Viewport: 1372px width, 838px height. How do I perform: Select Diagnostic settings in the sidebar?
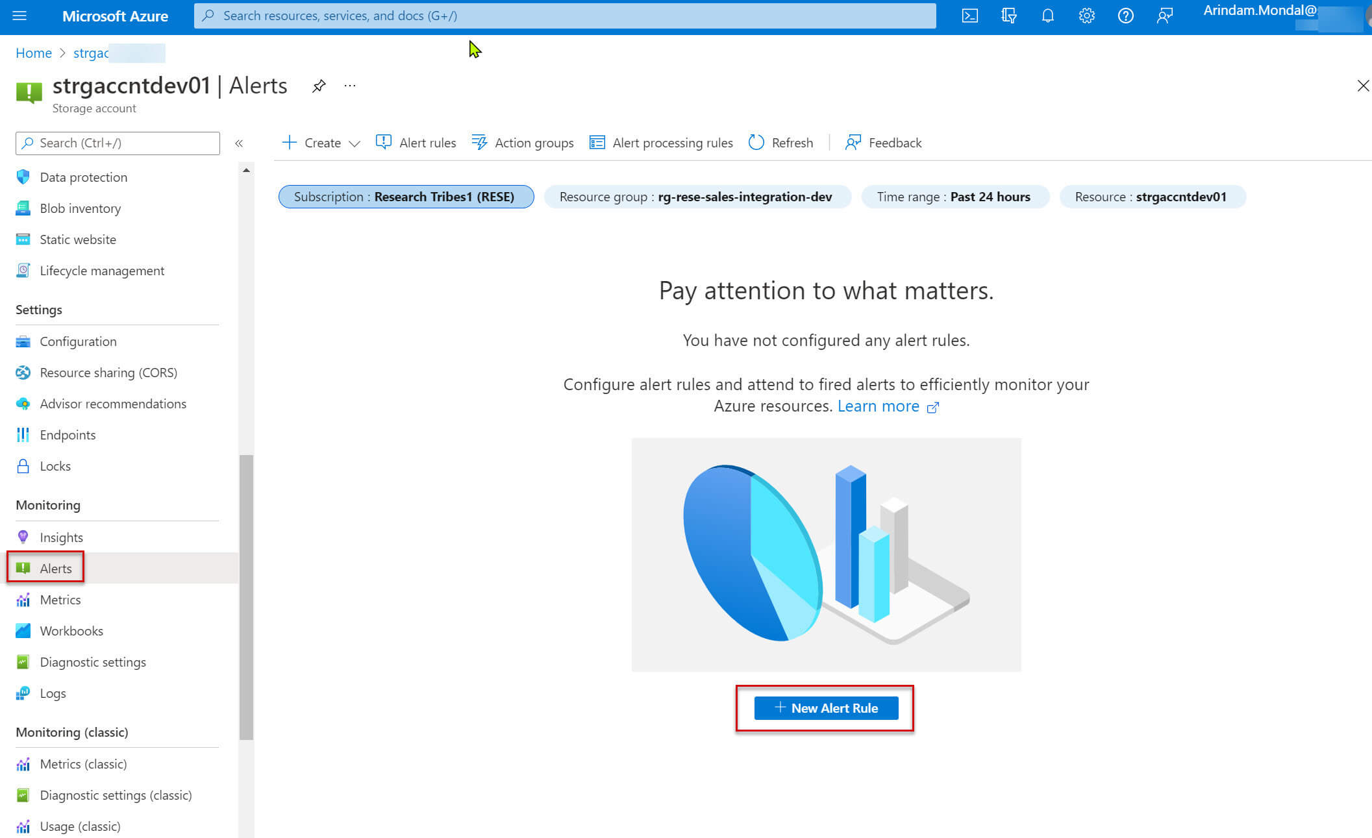92,662
